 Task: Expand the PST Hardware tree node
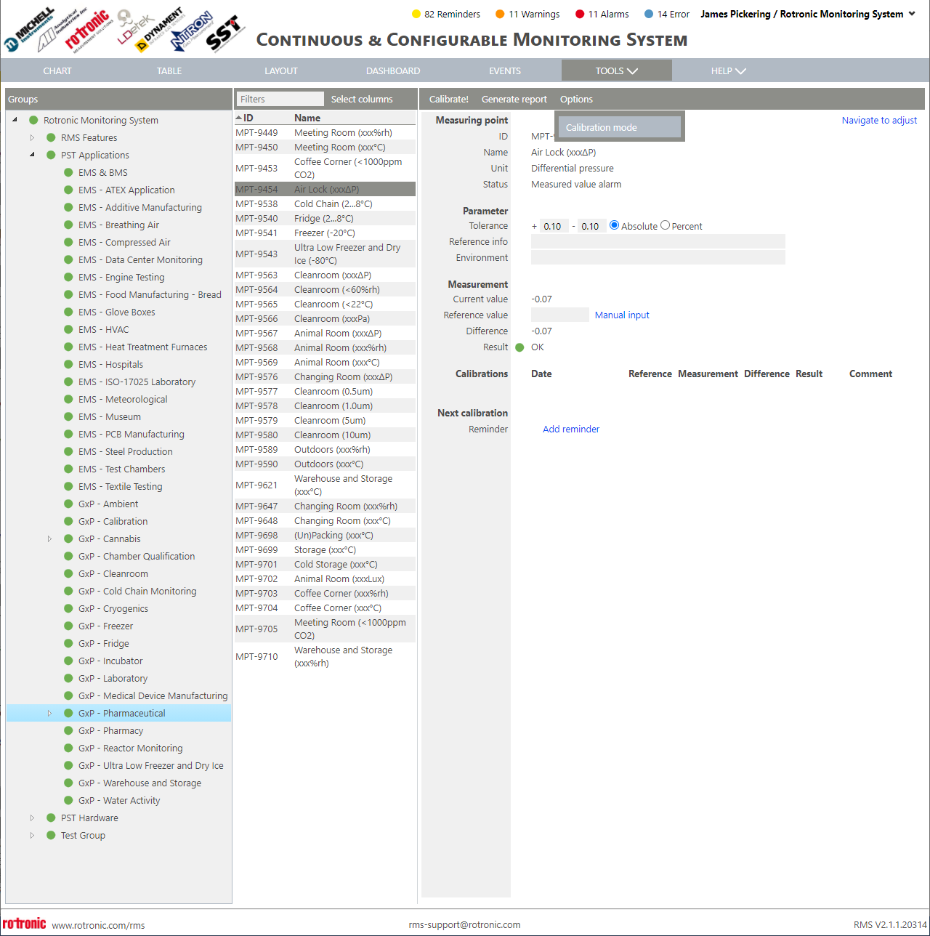click(x=32, y=818)
